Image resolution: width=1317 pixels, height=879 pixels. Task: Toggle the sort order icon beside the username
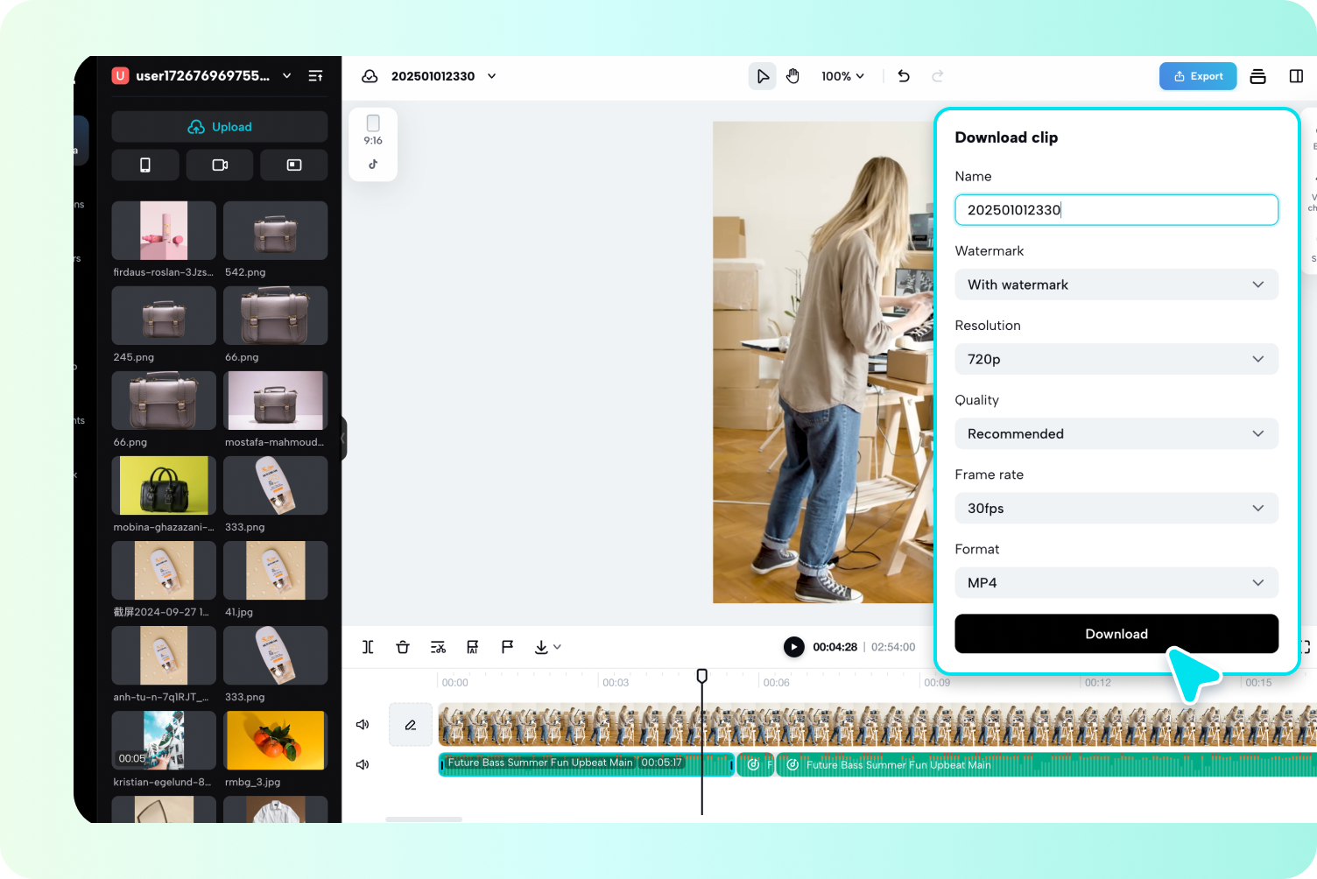click(x=315, y=76)
